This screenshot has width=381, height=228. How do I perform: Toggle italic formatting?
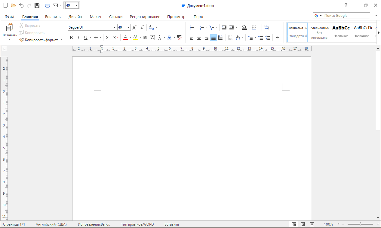coord(78,38)
